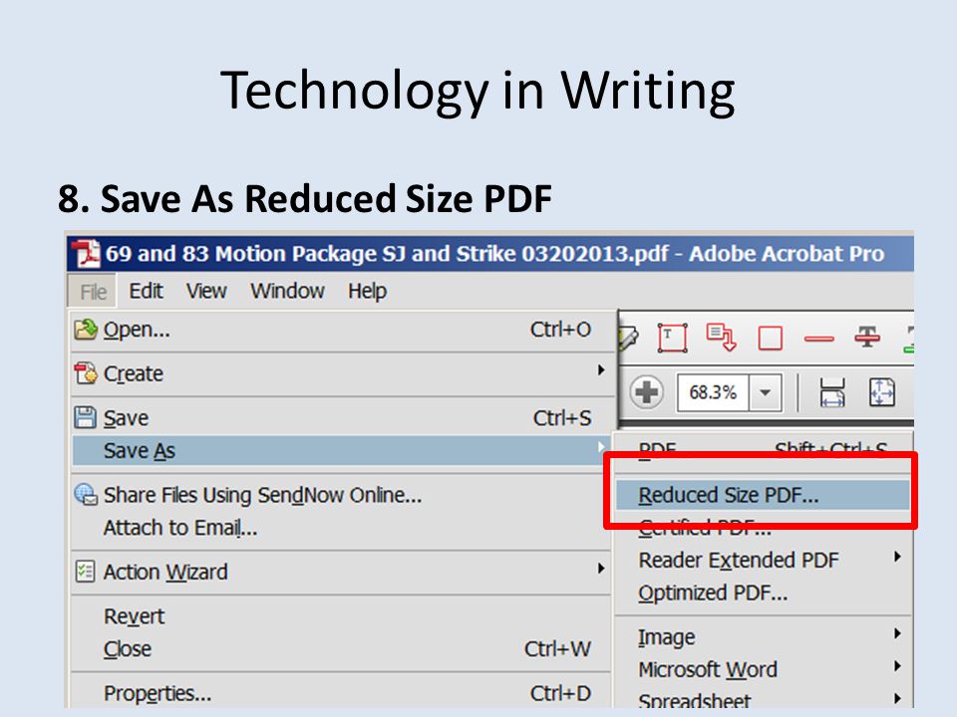
Task: Select the callout text tool icon
Action: coord(722,338)
